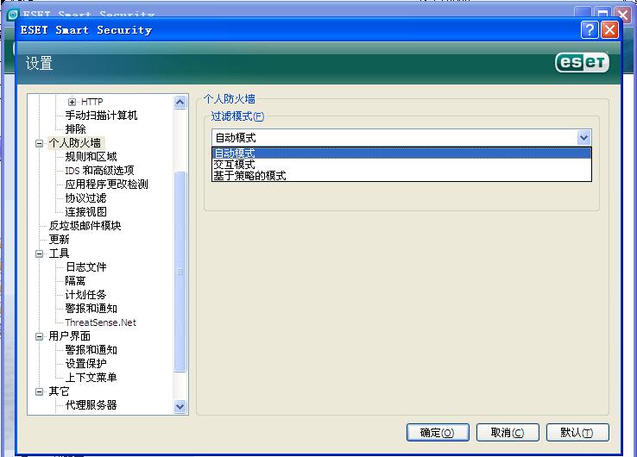Choose 基于策略的模式 filtering option

(x=401, y=175)
